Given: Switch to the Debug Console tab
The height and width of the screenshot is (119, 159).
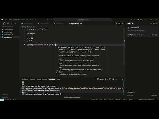Looking at the screenshot, I should [42, 79].
